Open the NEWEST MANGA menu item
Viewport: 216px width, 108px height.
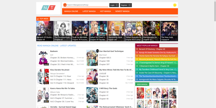(122, 11)
